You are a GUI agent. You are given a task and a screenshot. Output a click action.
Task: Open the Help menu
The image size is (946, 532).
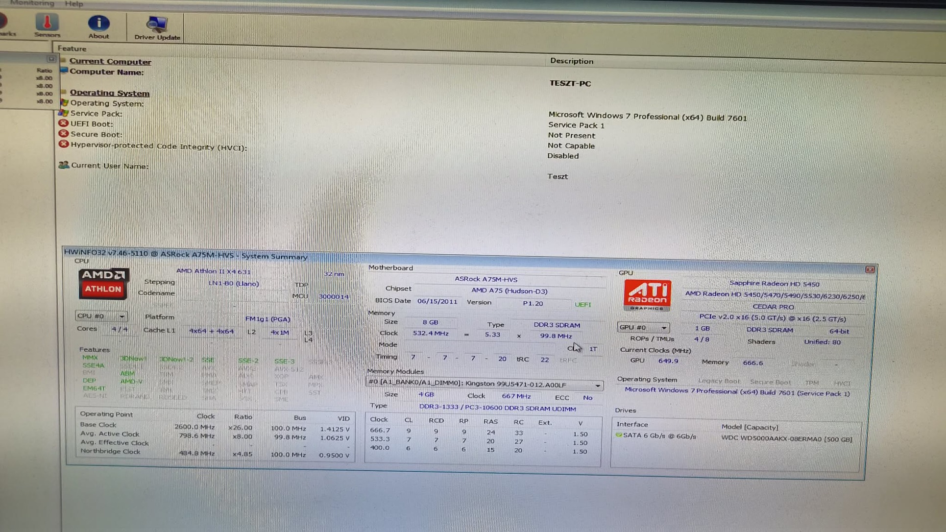click(x=74, y=4)
